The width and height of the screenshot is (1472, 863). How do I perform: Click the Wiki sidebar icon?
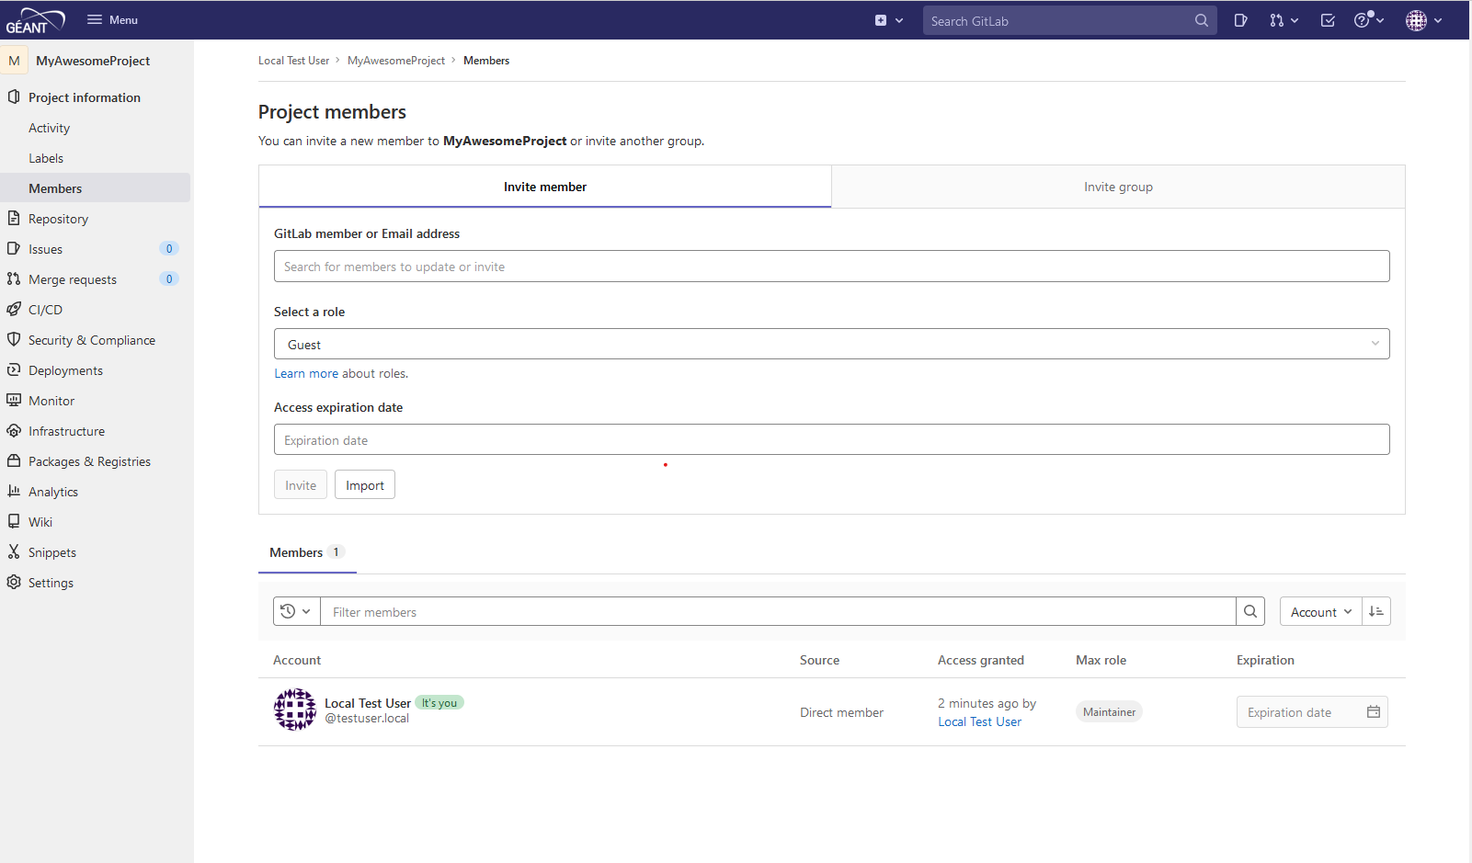[14, 521]
